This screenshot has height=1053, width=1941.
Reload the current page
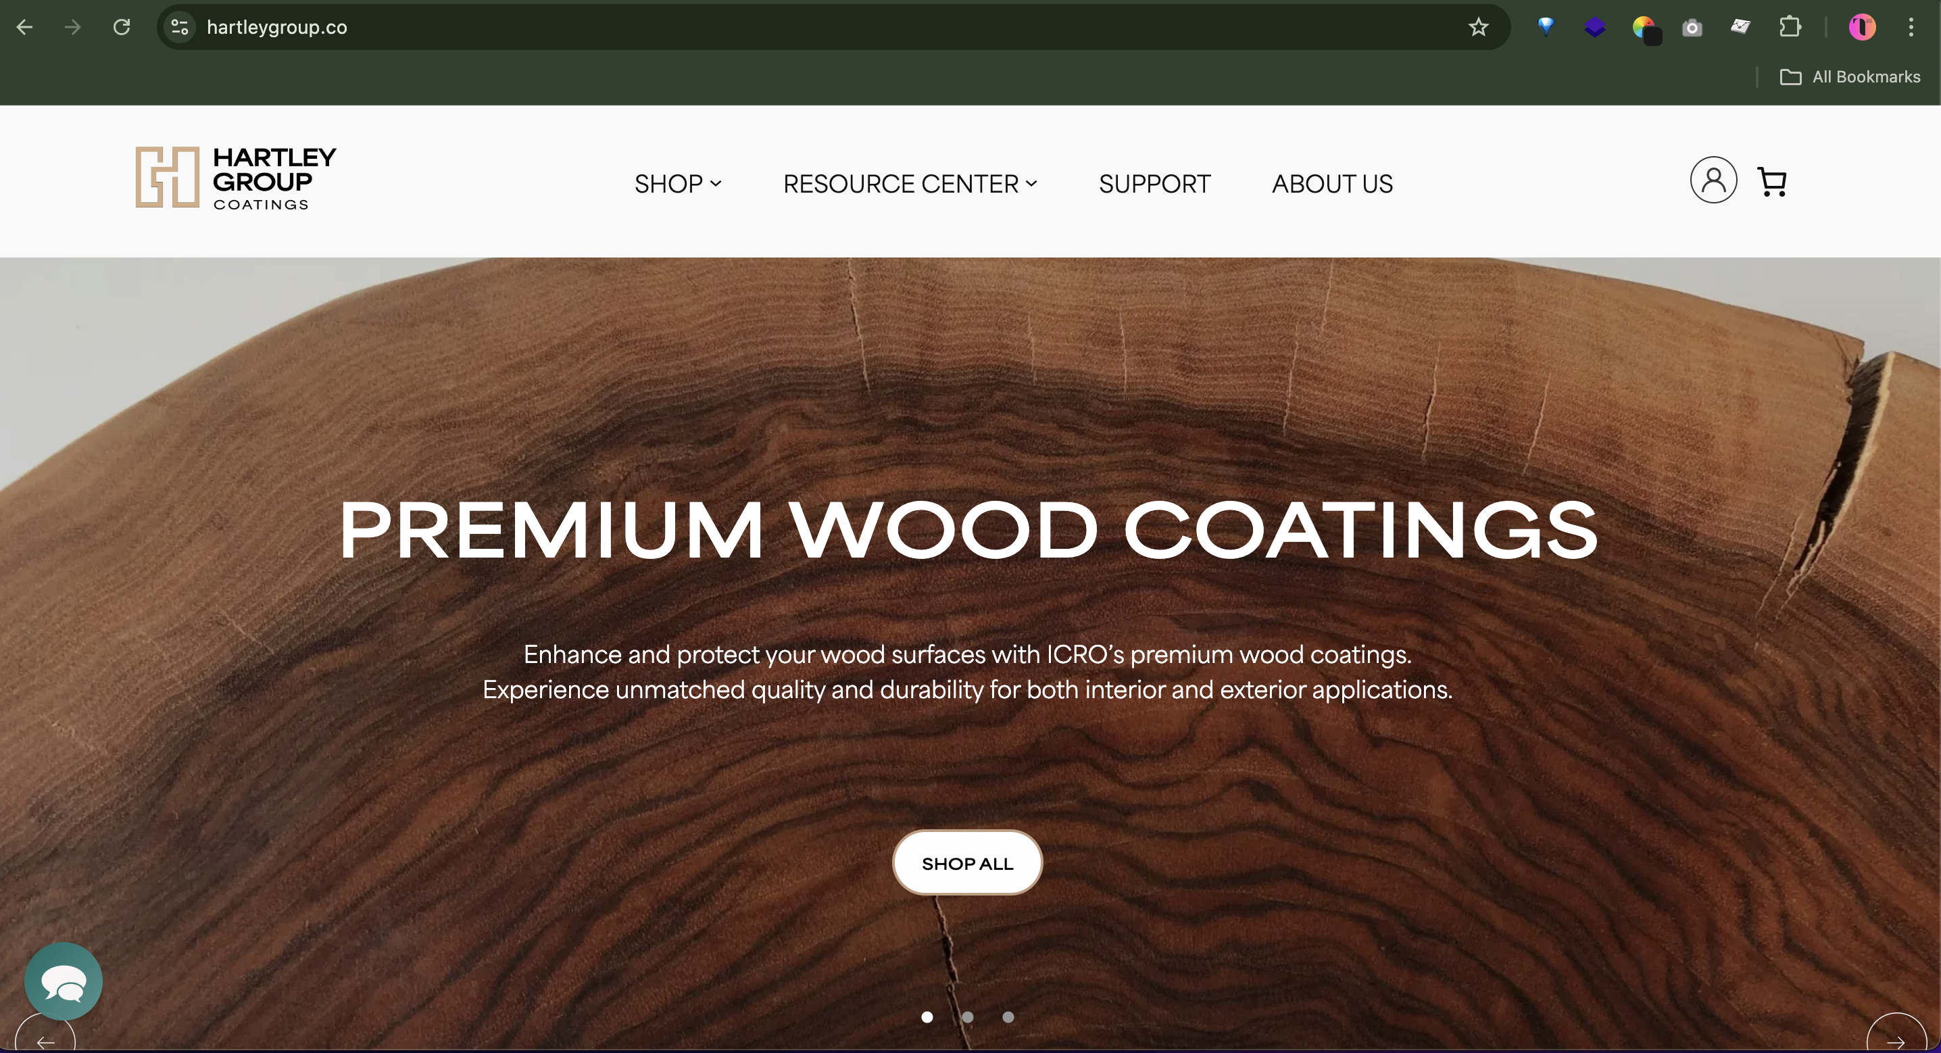point(122,27)
